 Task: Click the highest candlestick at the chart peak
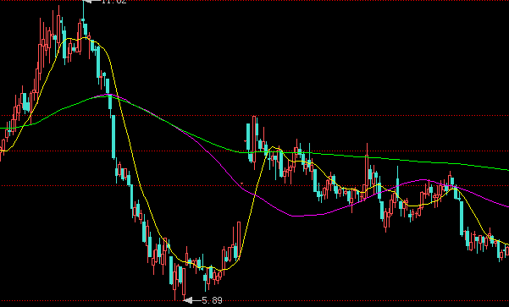pyautogui.click(x=83, y=19)
